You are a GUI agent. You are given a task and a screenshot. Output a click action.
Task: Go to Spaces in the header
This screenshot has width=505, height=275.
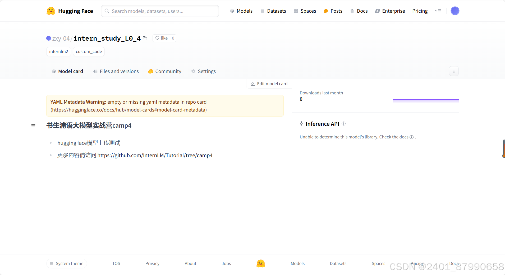click(305, 11)
